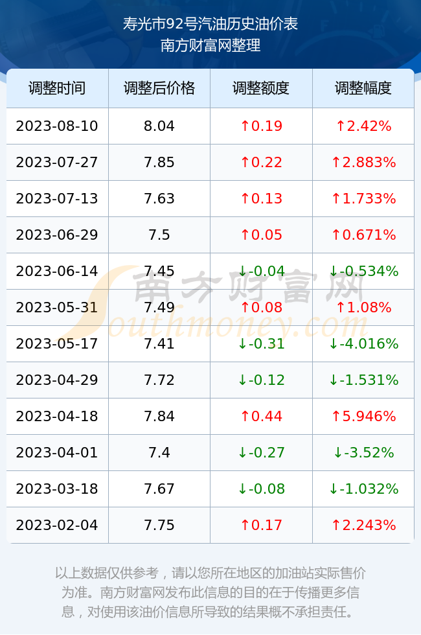Click the ↑2.883% percentage cell

pos(363,163)
